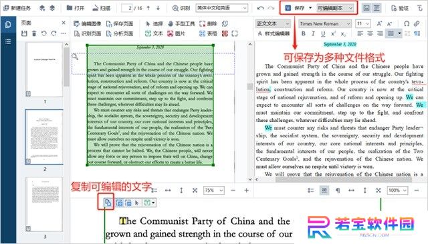Viewport: 428px width, 244px height.
Task: Save pages via the floppy icon in the pages panel
Action: coord(24,33)
